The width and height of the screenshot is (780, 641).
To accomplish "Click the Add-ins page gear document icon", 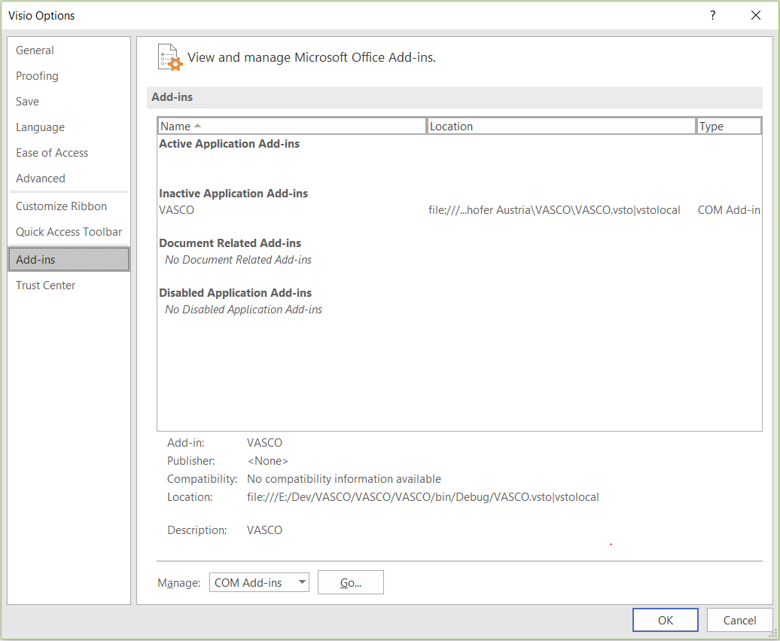I will pos(170,57).
